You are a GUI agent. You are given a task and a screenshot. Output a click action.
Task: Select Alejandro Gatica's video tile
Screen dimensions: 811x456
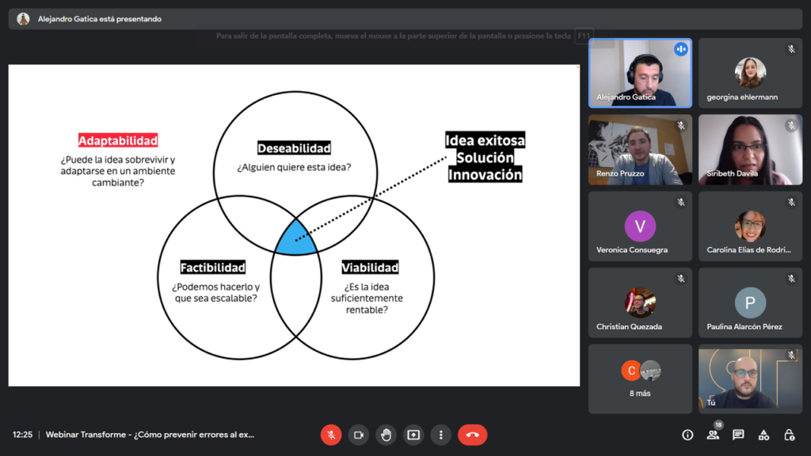point(640,73)
